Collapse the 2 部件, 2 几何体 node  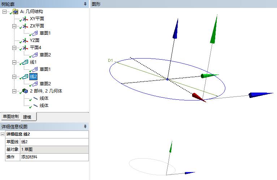(14, 91)
